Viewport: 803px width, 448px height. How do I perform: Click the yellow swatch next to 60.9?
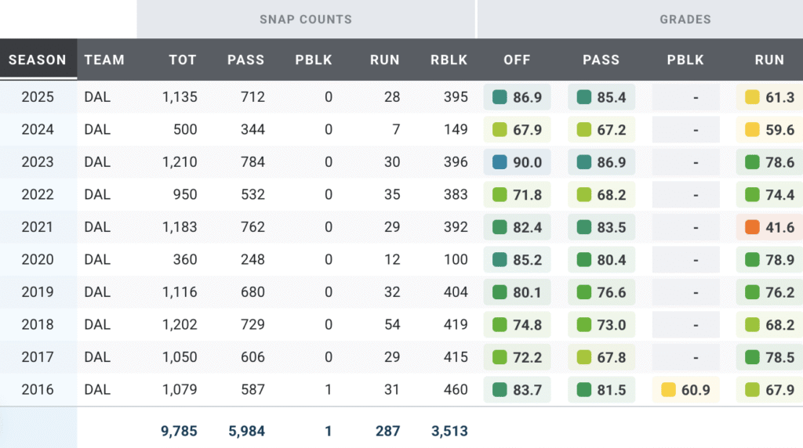click(x=668, y=390)
